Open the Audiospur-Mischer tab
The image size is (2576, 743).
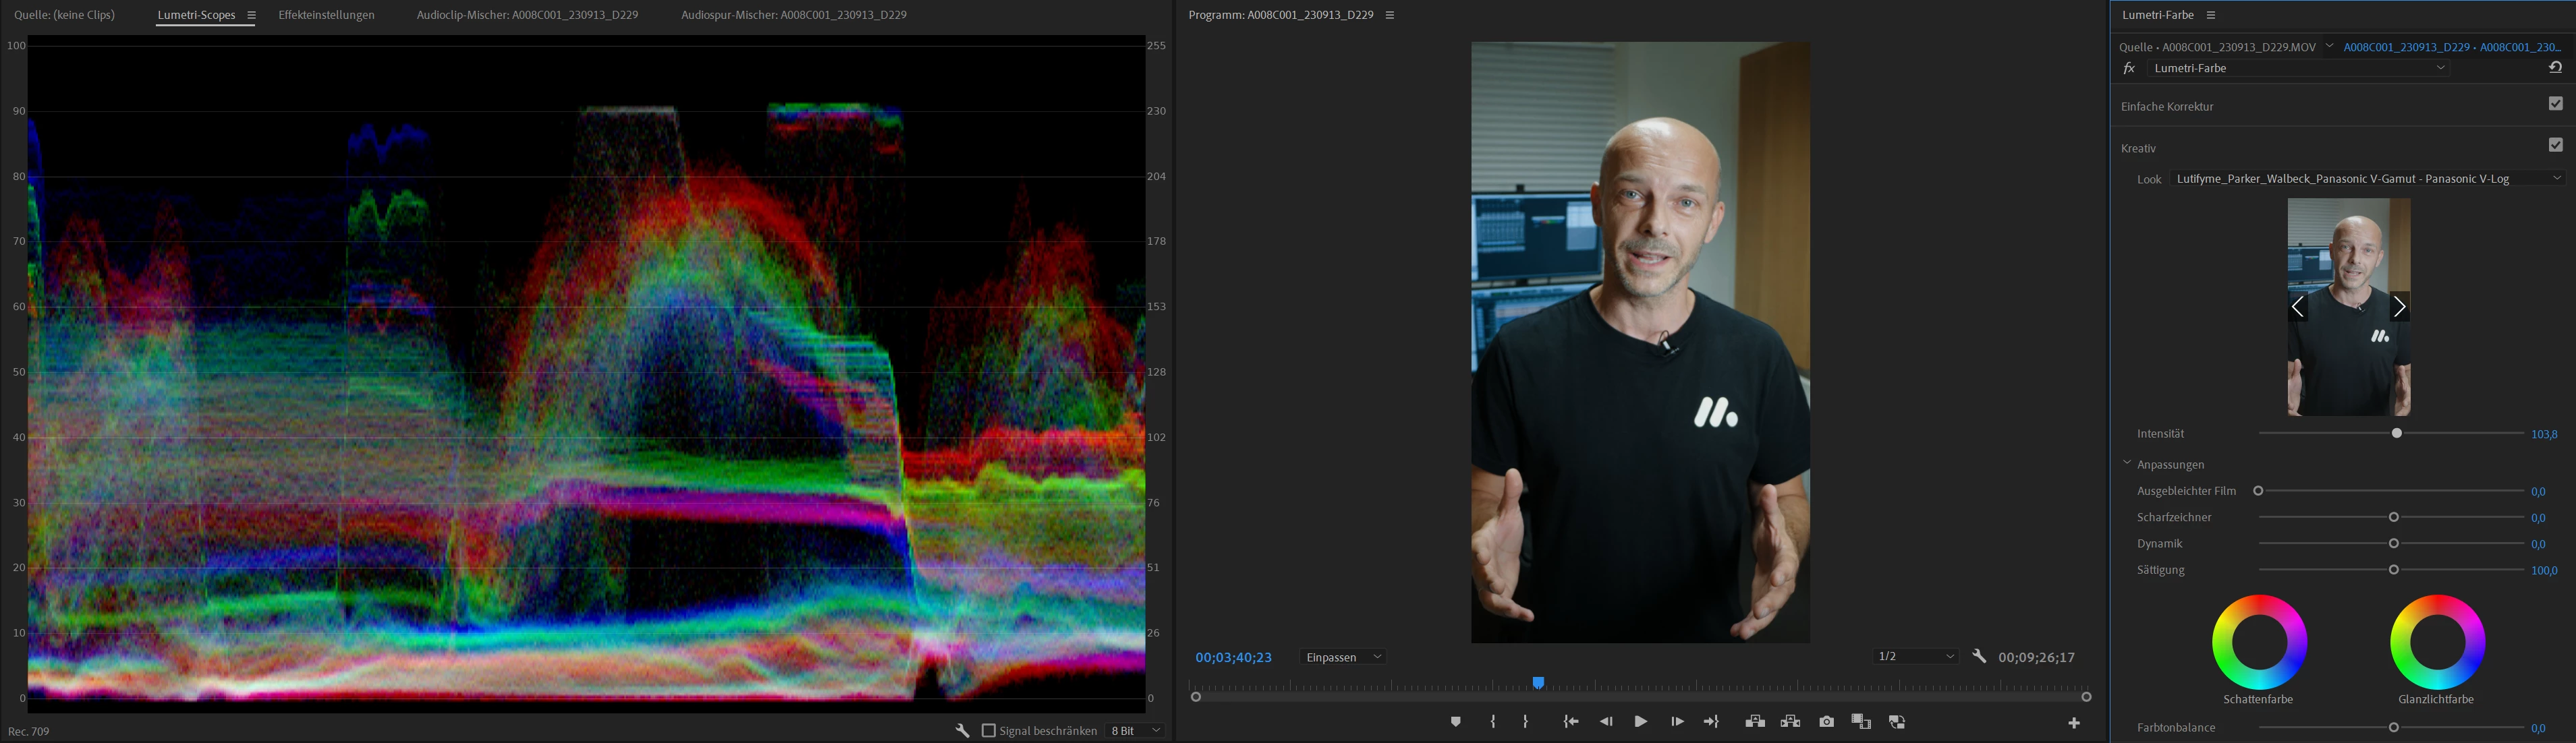[x=793, y=15]
